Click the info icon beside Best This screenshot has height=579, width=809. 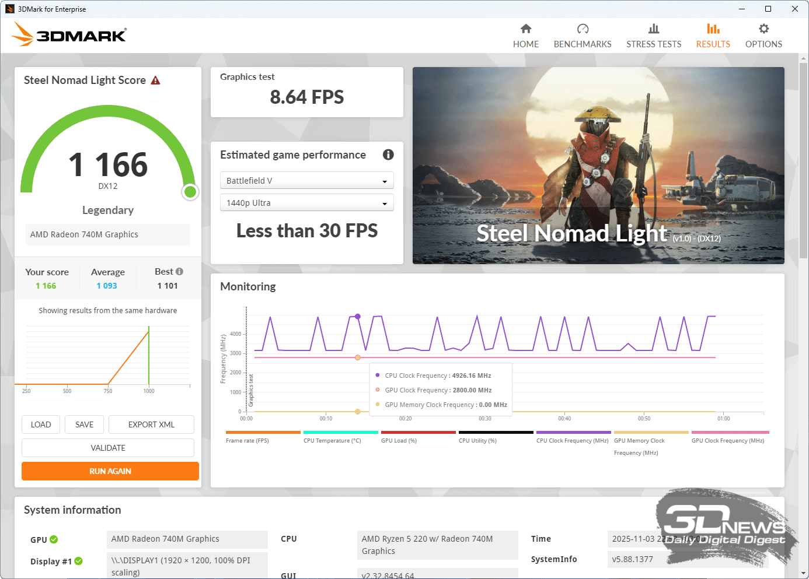(180, 272)
